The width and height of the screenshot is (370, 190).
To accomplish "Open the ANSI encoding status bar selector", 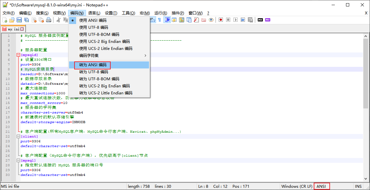I will [322, 186].
